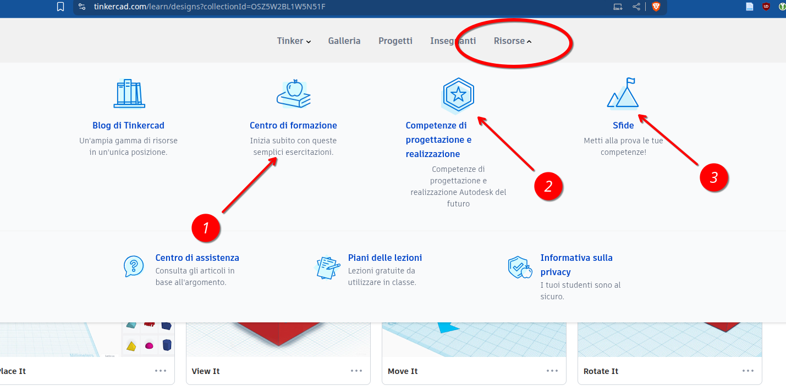
Task: Open the Insegnanti menu item
Action: [x=453, y=41]
